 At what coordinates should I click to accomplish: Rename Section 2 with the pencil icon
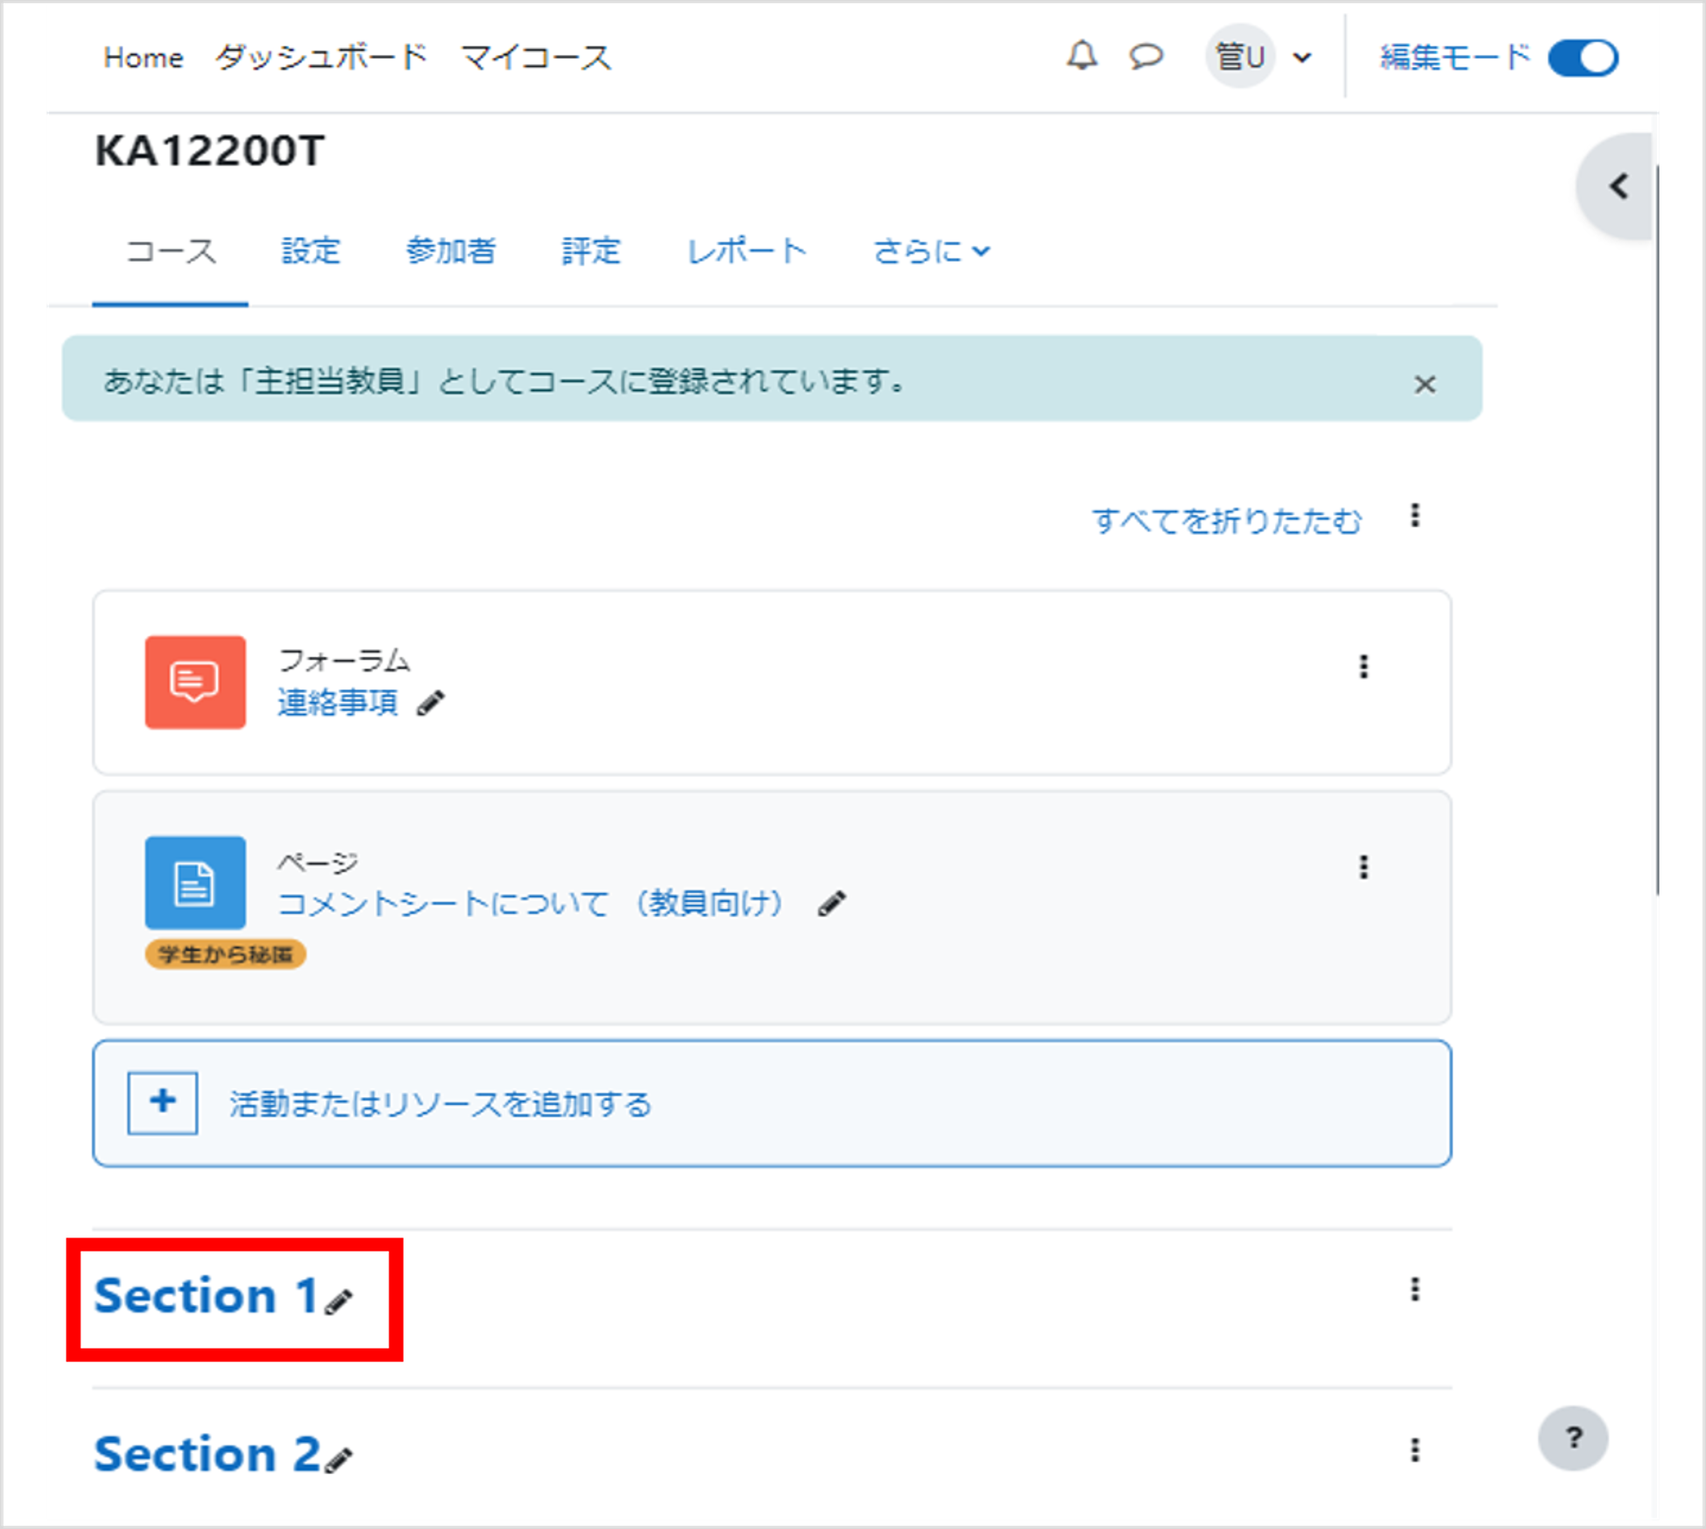[x=339, y=1460]
